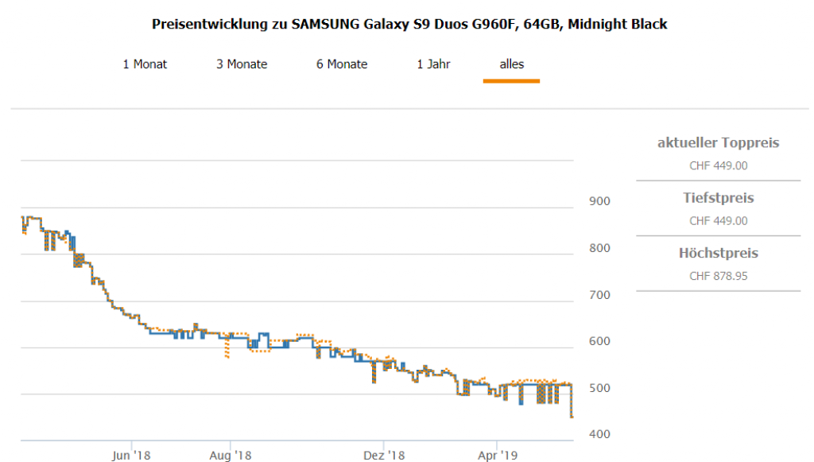Screen dimensions: 814x462
Task: Select the "Dez '18" x-axis label
Action: pos(384,456)
